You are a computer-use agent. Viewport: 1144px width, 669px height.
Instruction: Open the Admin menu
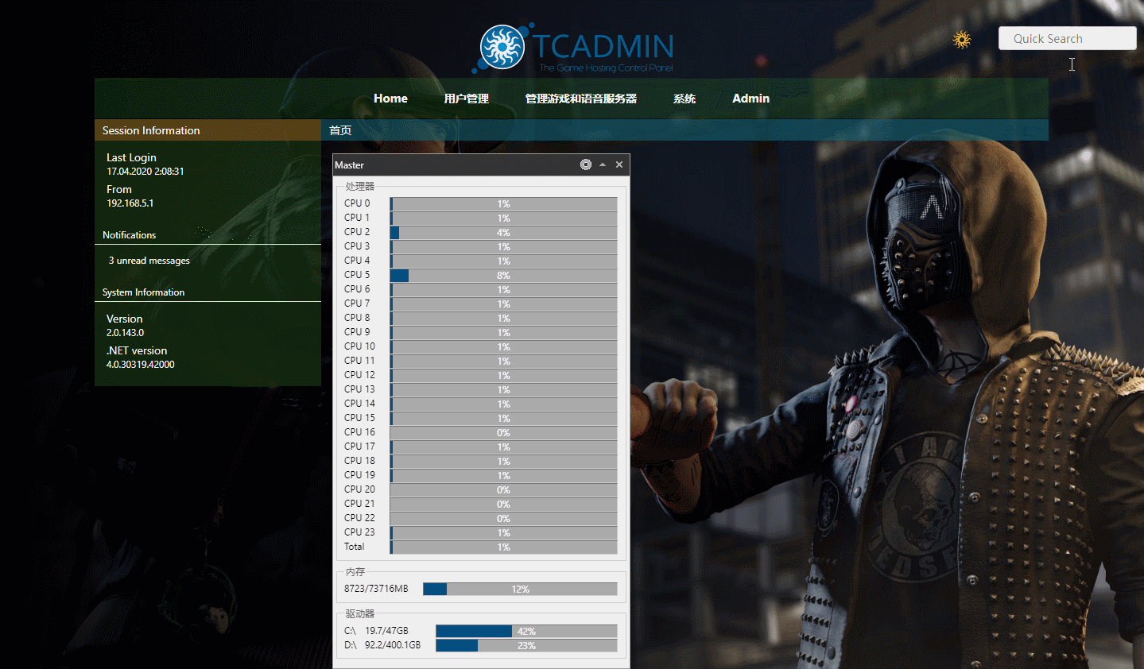[750, 99]
